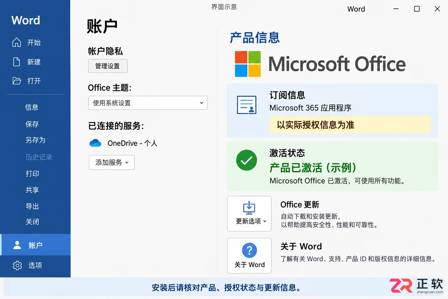Click the 已连接的服务 heading
The image size is (448, 299).
point(116,126)
